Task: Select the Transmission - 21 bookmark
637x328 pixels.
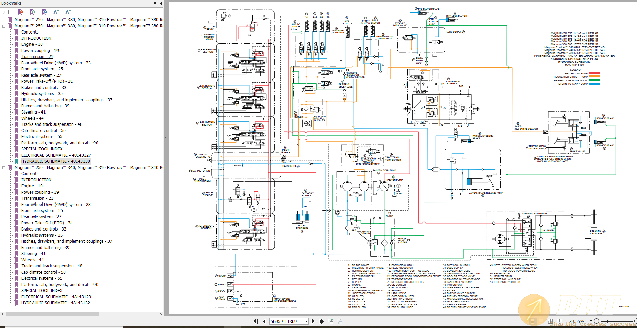Action: pyautogui.click(x=37, y=56)
